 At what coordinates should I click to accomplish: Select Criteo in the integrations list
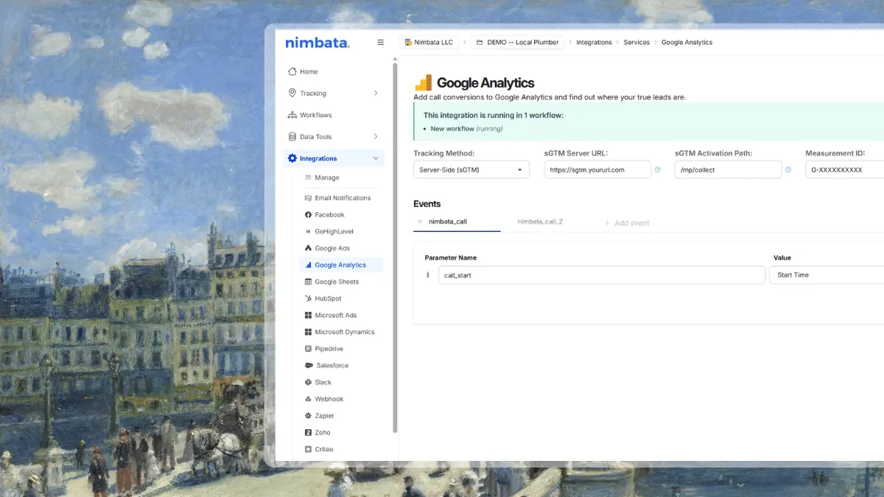[x=324, y=449]
